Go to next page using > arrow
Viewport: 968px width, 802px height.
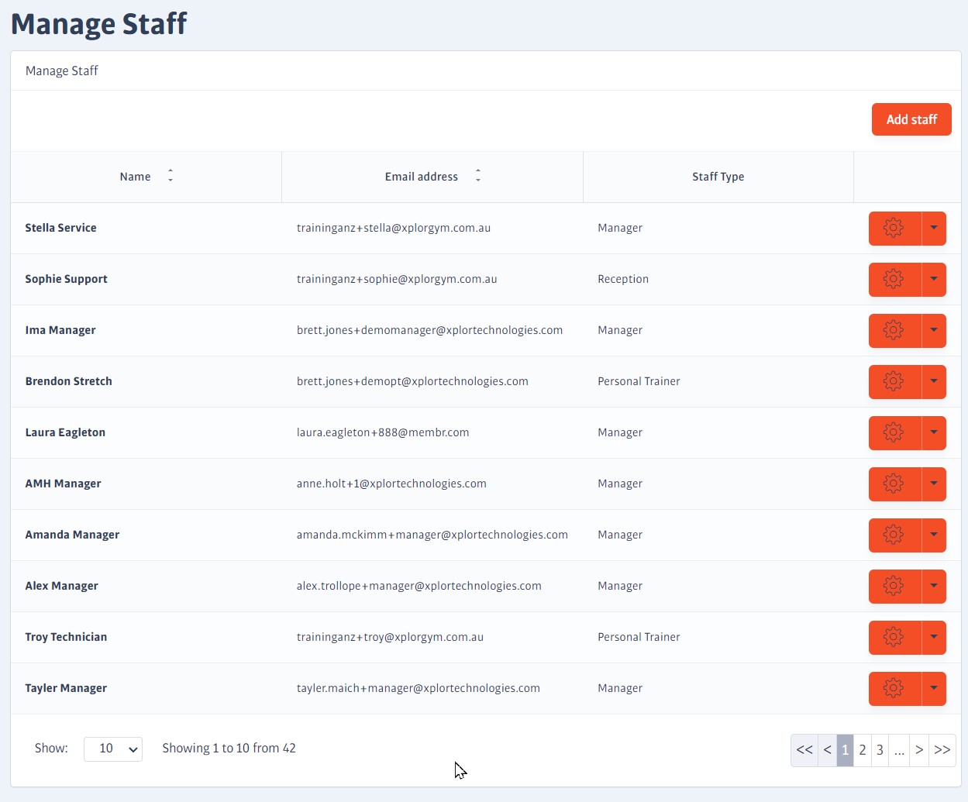tap(919, 750)
